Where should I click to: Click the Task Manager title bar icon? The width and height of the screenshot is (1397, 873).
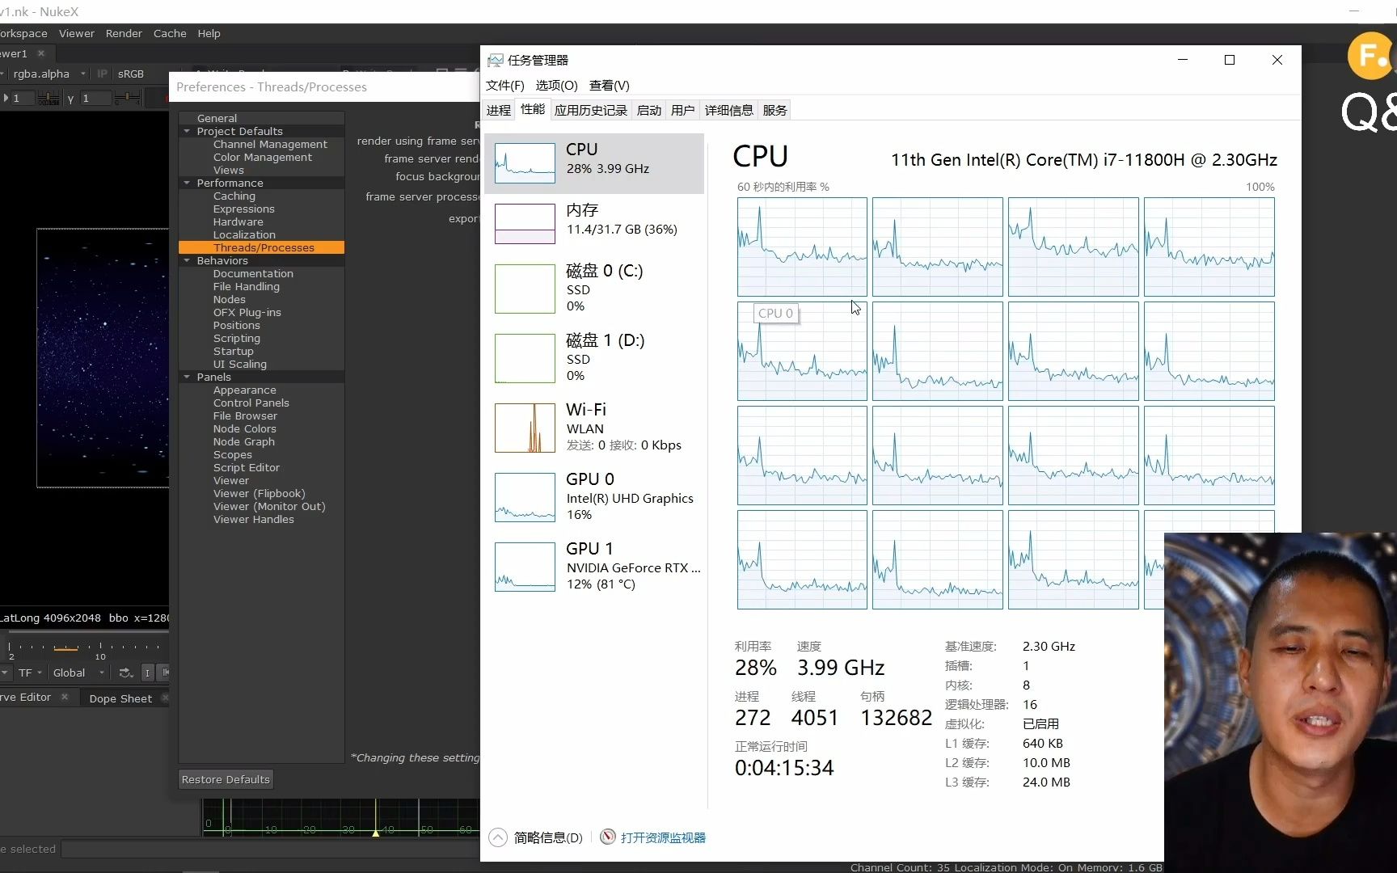click(495, 60)
